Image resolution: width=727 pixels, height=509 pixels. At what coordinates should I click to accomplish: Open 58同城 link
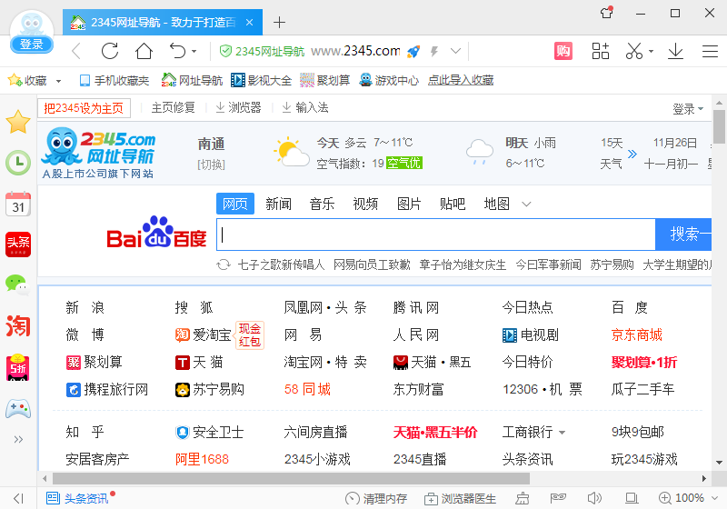point(307,389)
